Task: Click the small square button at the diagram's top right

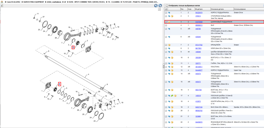Action: coord(159,10)
